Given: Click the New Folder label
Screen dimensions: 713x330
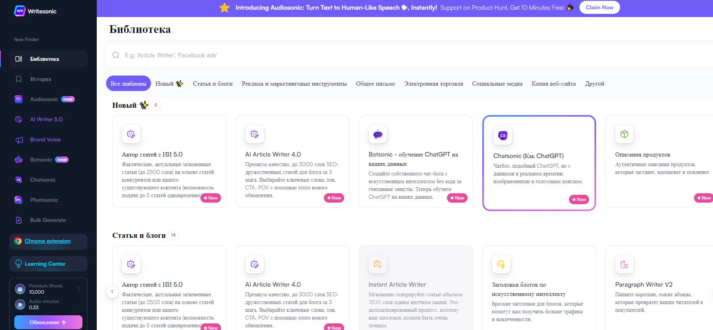Looking at the screenshot, I should pos(26,40).
